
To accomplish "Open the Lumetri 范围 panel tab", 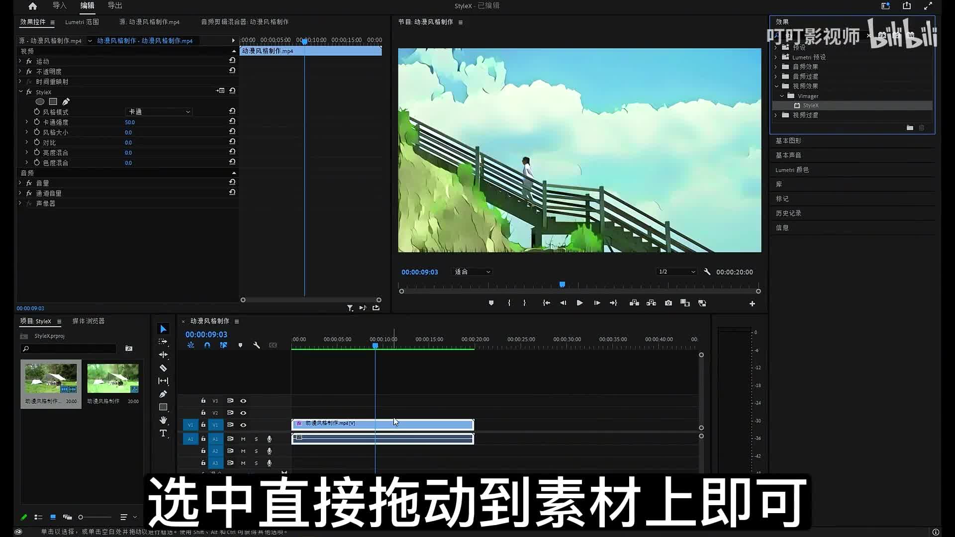I will pyautogui.click(x=82, y=22).
